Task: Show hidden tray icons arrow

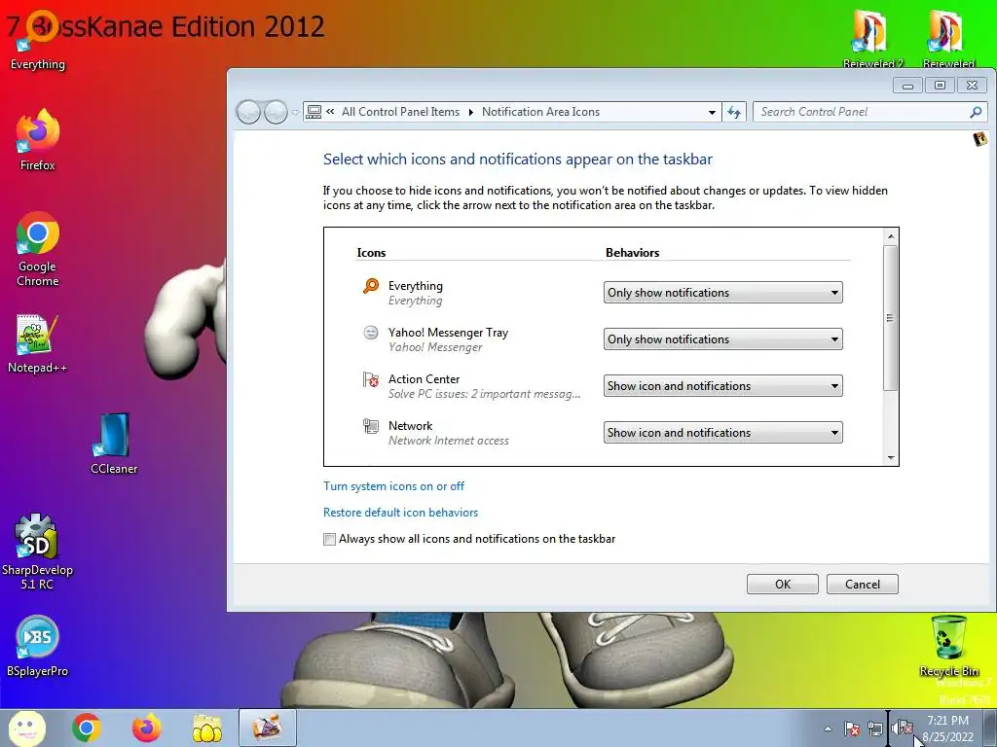Action: pyautogui.click(x=828, y=729)
